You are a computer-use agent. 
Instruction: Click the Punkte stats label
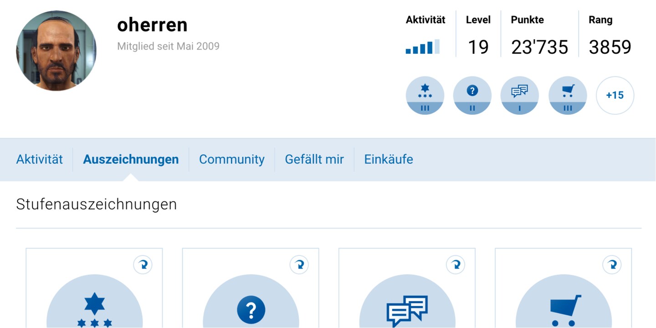tap(528, 20)
